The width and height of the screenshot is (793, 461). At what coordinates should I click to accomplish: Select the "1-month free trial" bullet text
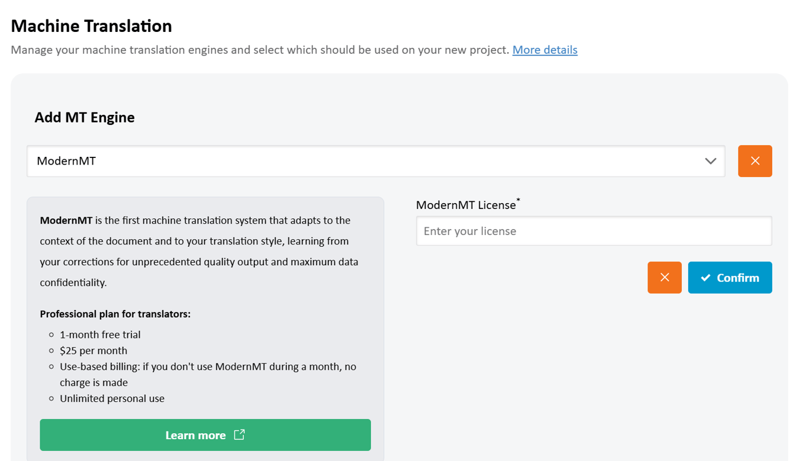pos(100,334)
